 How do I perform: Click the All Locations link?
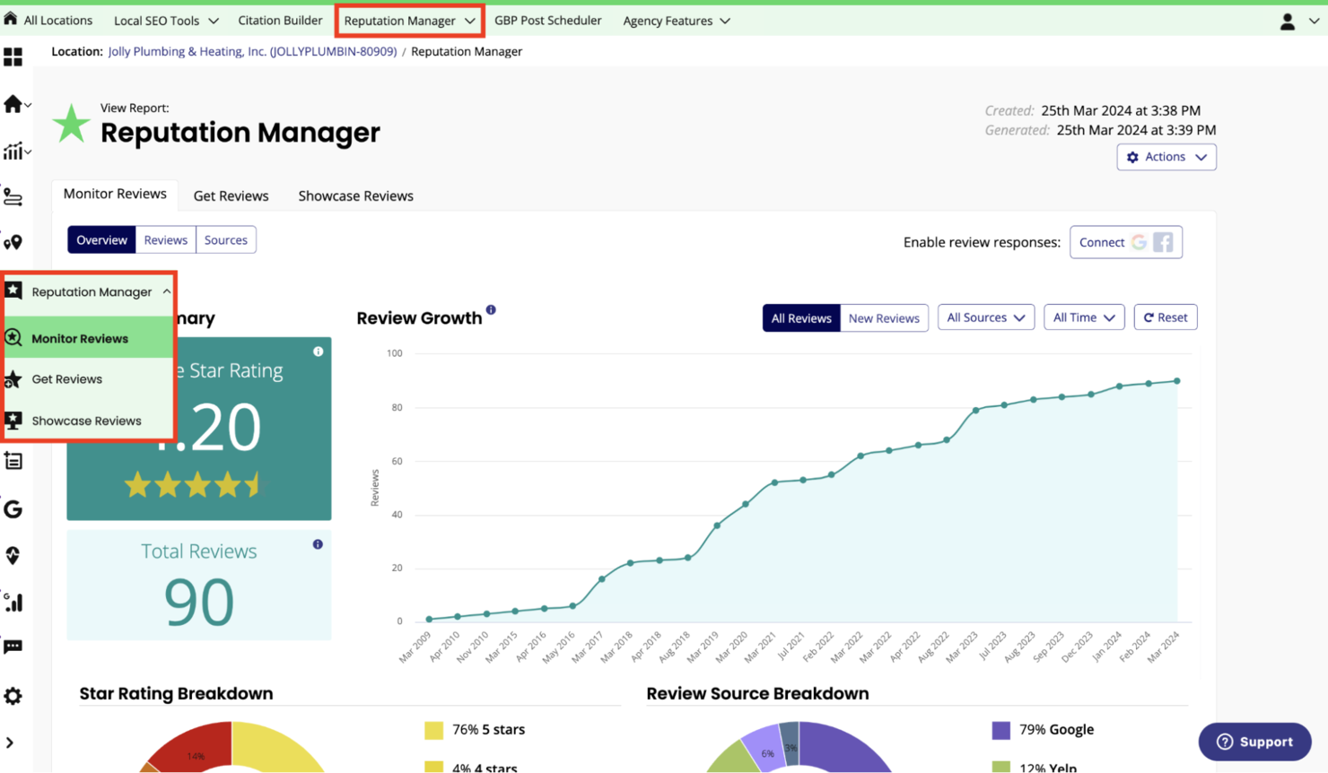tap(58, 21)
